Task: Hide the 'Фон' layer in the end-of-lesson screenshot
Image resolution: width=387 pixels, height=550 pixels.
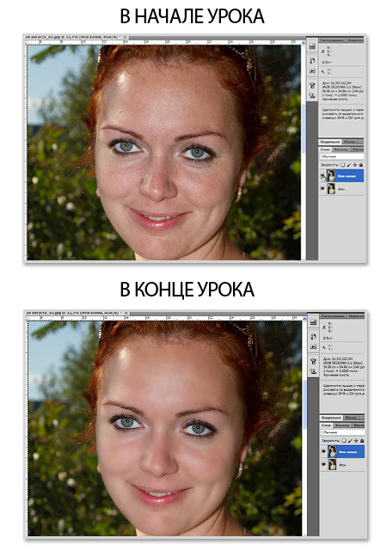Action: pyautogui.click(x=323, y=464)
